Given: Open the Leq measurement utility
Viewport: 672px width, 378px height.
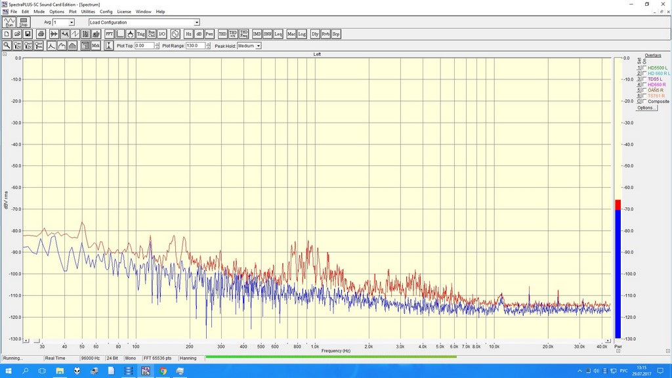Looking at the screenshot, I should [x=278, y=34].
